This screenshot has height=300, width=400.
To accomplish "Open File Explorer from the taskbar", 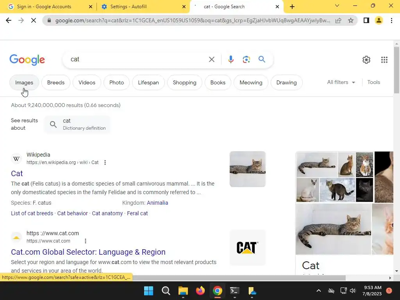I will (x=183, y=291).
